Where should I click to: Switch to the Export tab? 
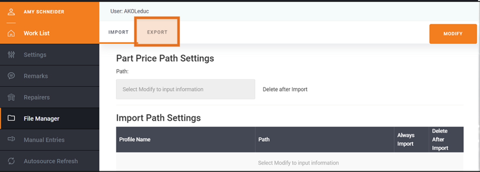pos(157,32)
